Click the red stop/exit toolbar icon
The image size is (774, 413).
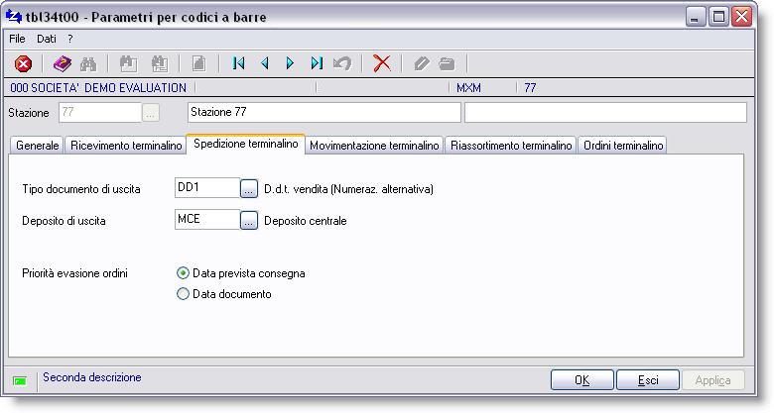pos(23,63)
